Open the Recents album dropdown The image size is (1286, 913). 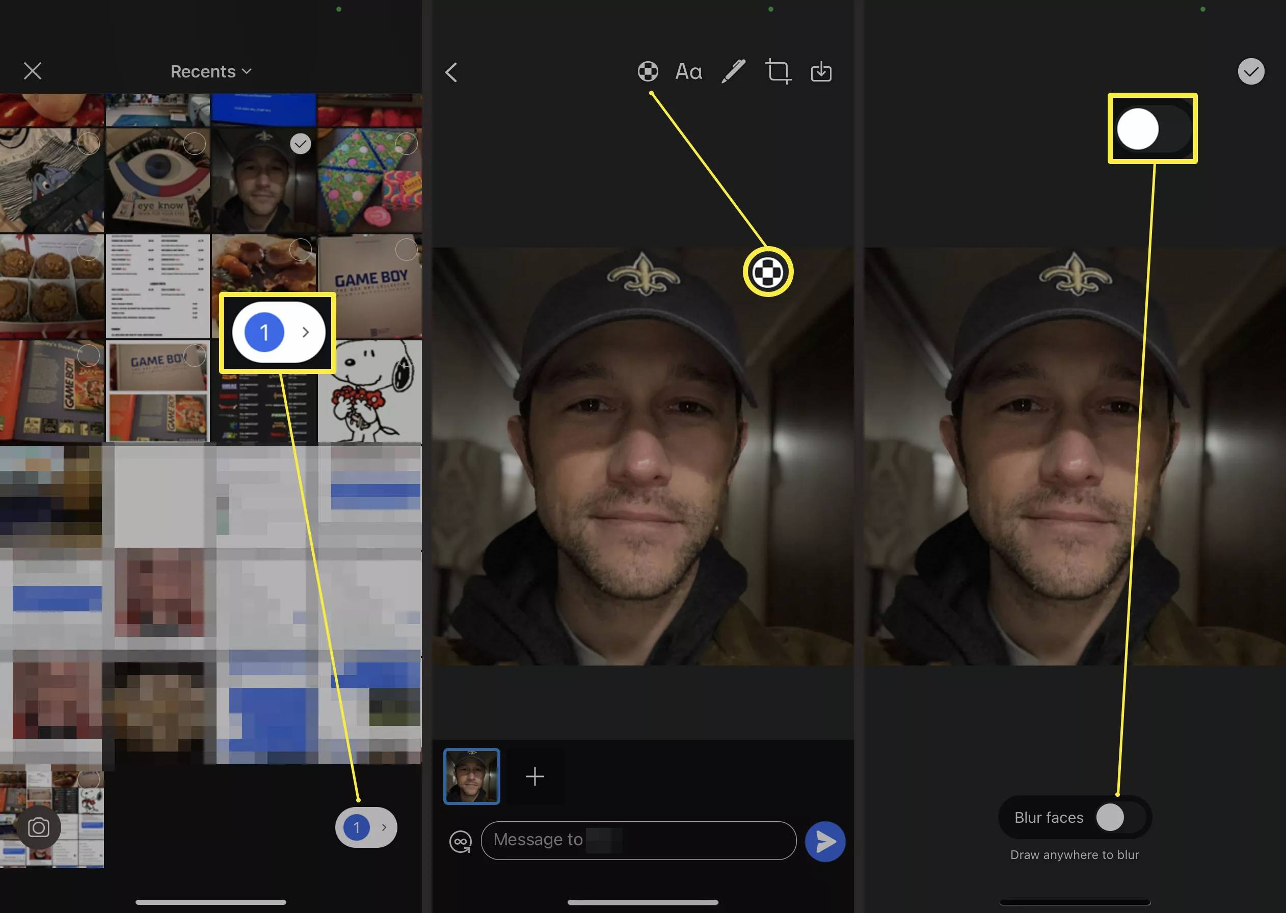click(x=211, y=71)
